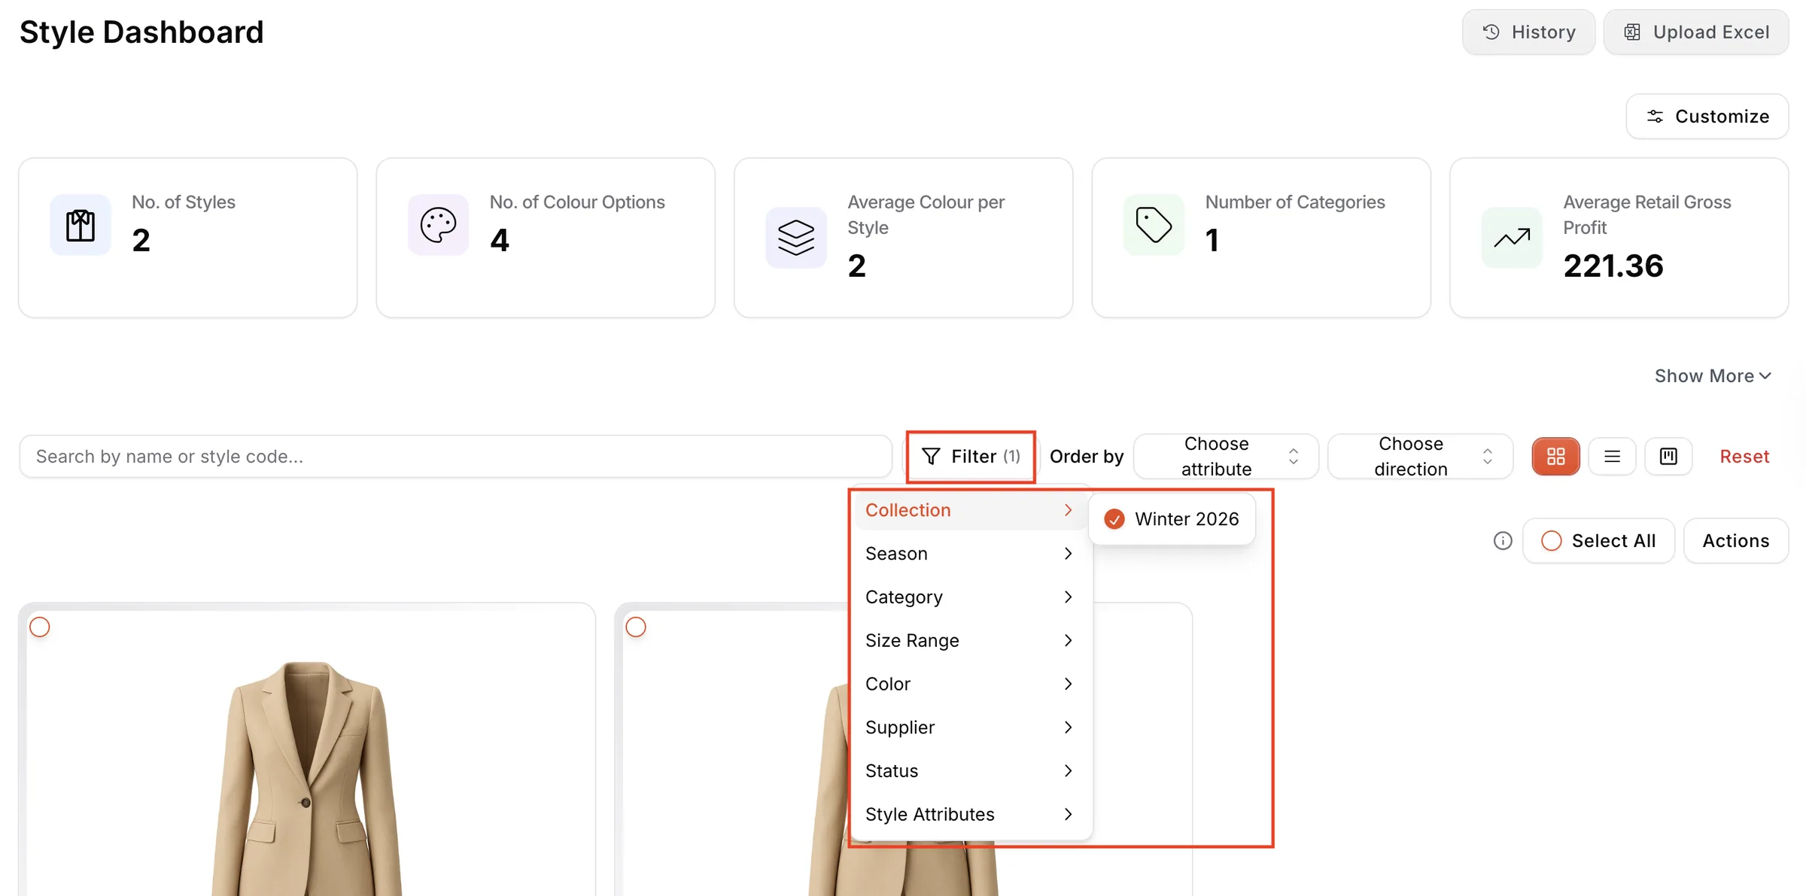1806x896 pixels.
Task: Focus the search by name or style code field
Action: [x=455, y=456]
